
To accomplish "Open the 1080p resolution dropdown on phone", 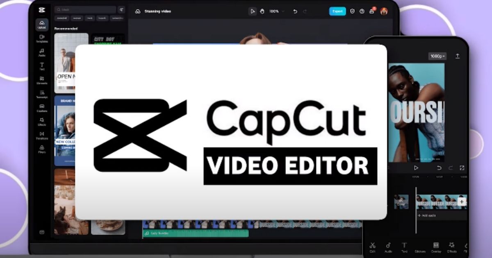I will [x=437, y=56].
